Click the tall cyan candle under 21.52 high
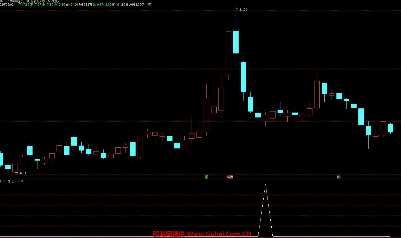Viewport: 401px width, 238px height. (236, 42)
